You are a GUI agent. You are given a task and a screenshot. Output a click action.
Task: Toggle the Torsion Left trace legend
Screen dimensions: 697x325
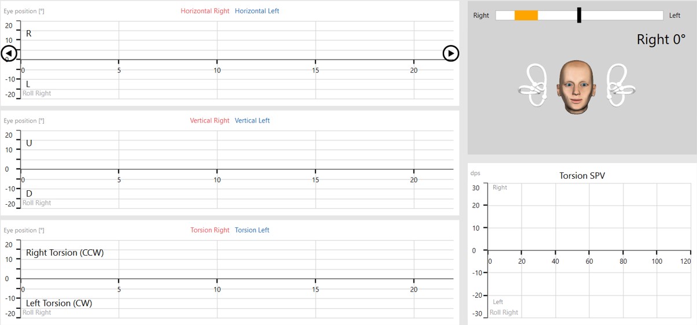pos(252,230)
